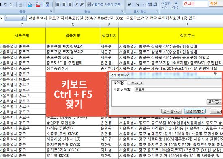Open merge and center dropdown arrow
The height and width of the screenshot is (159, 223).
point(122,4)
